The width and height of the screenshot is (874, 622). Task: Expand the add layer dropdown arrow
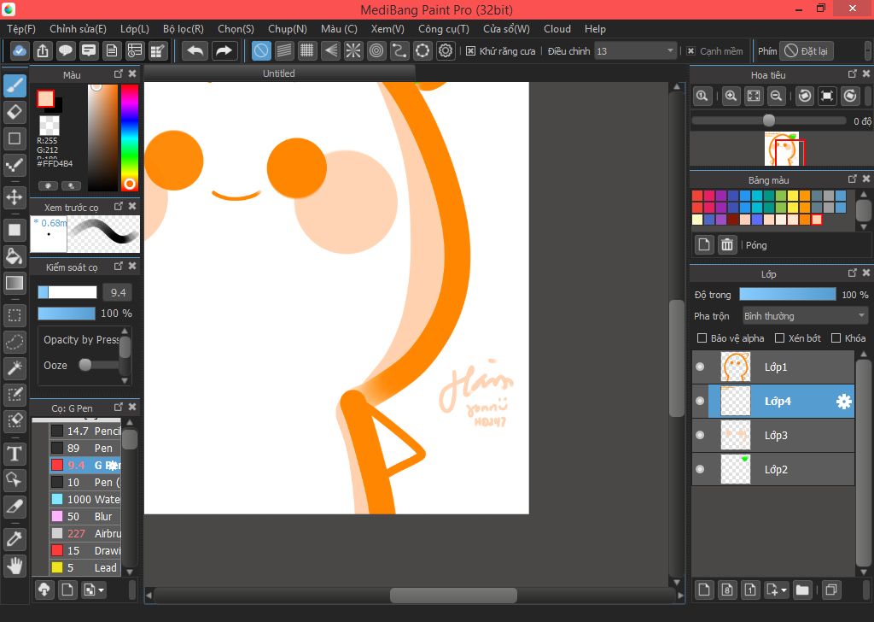[x=784, y=590]
